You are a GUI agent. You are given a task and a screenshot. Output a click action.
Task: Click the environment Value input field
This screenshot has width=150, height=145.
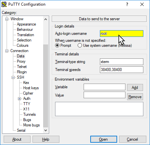pyautogui.click(x=105, y=95)
